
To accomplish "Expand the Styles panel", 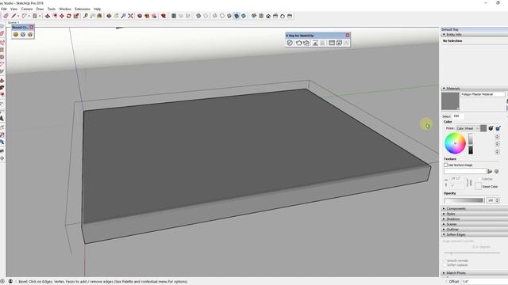I will click(444, 214).
